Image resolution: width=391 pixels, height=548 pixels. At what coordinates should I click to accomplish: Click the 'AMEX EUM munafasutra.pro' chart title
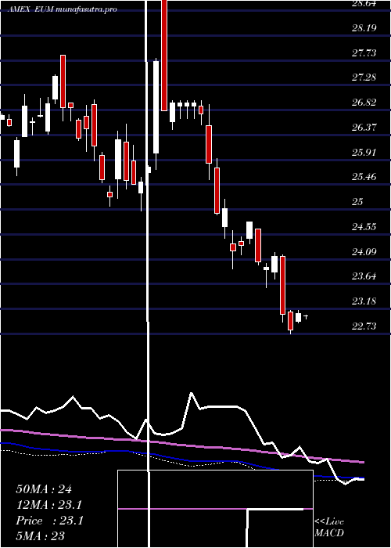pyautogui.click(x=62, y=9)
